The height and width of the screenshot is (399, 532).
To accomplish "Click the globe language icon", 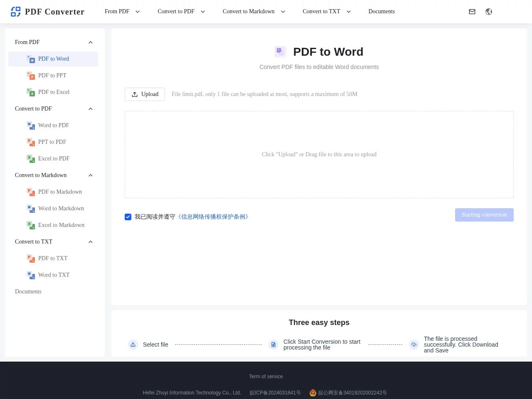I will (489, 12).
